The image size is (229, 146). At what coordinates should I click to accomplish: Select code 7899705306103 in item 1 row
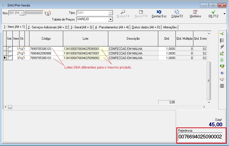tap(46, 49)
